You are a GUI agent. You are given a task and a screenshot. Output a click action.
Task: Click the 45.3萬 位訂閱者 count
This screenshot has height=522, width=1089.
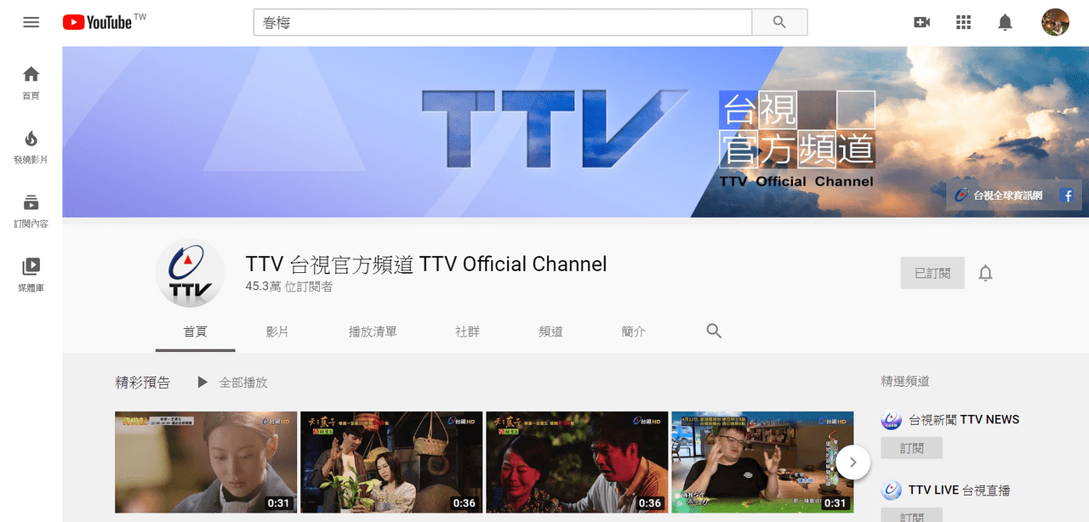(x=289, y=287)
